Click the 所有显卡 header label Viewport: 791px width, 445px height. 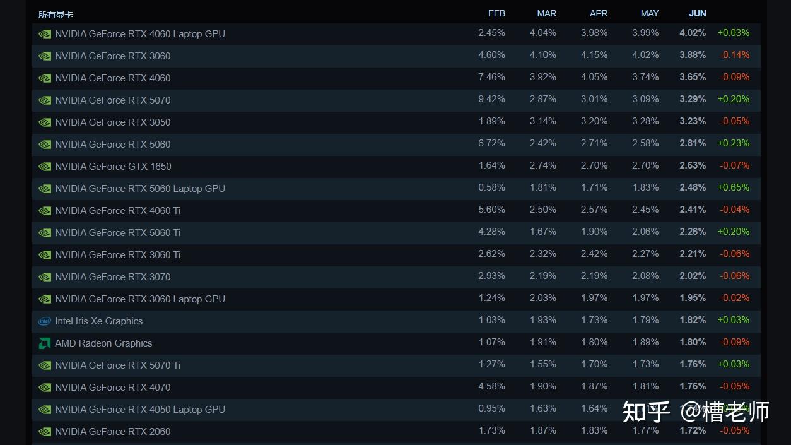point(56,15)
